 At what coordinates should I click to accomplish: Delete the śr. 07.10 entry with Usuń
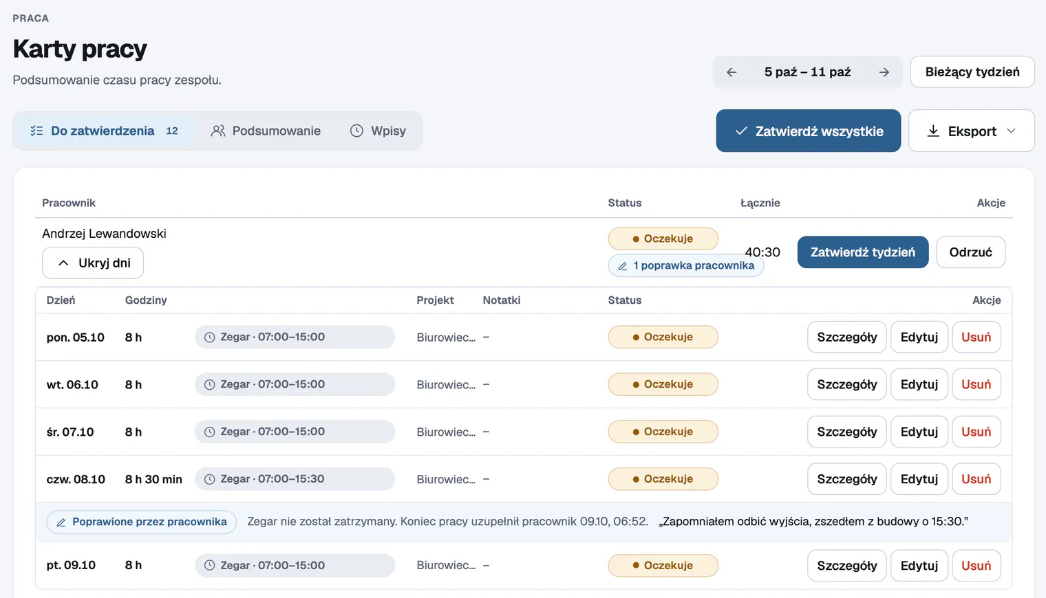click(976, 432)
